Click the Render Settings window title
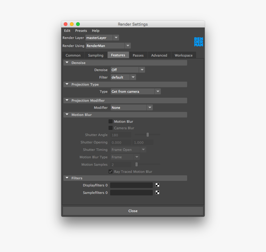 [133, 24]
